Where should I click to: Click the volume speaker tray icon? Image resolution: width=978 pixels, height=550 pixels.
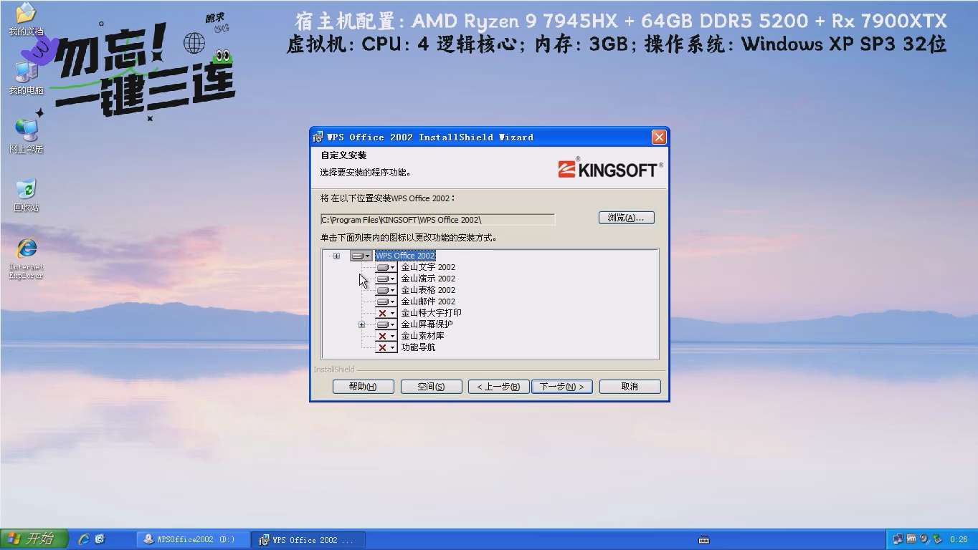(924, 539)
